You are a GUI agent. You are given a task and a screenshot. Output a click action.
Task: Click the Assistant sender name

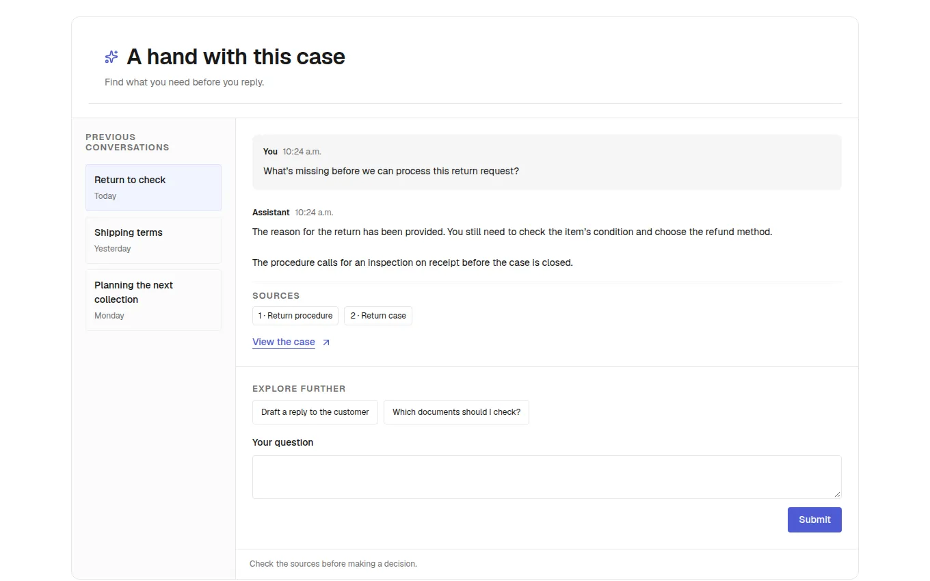coord(271,213)
